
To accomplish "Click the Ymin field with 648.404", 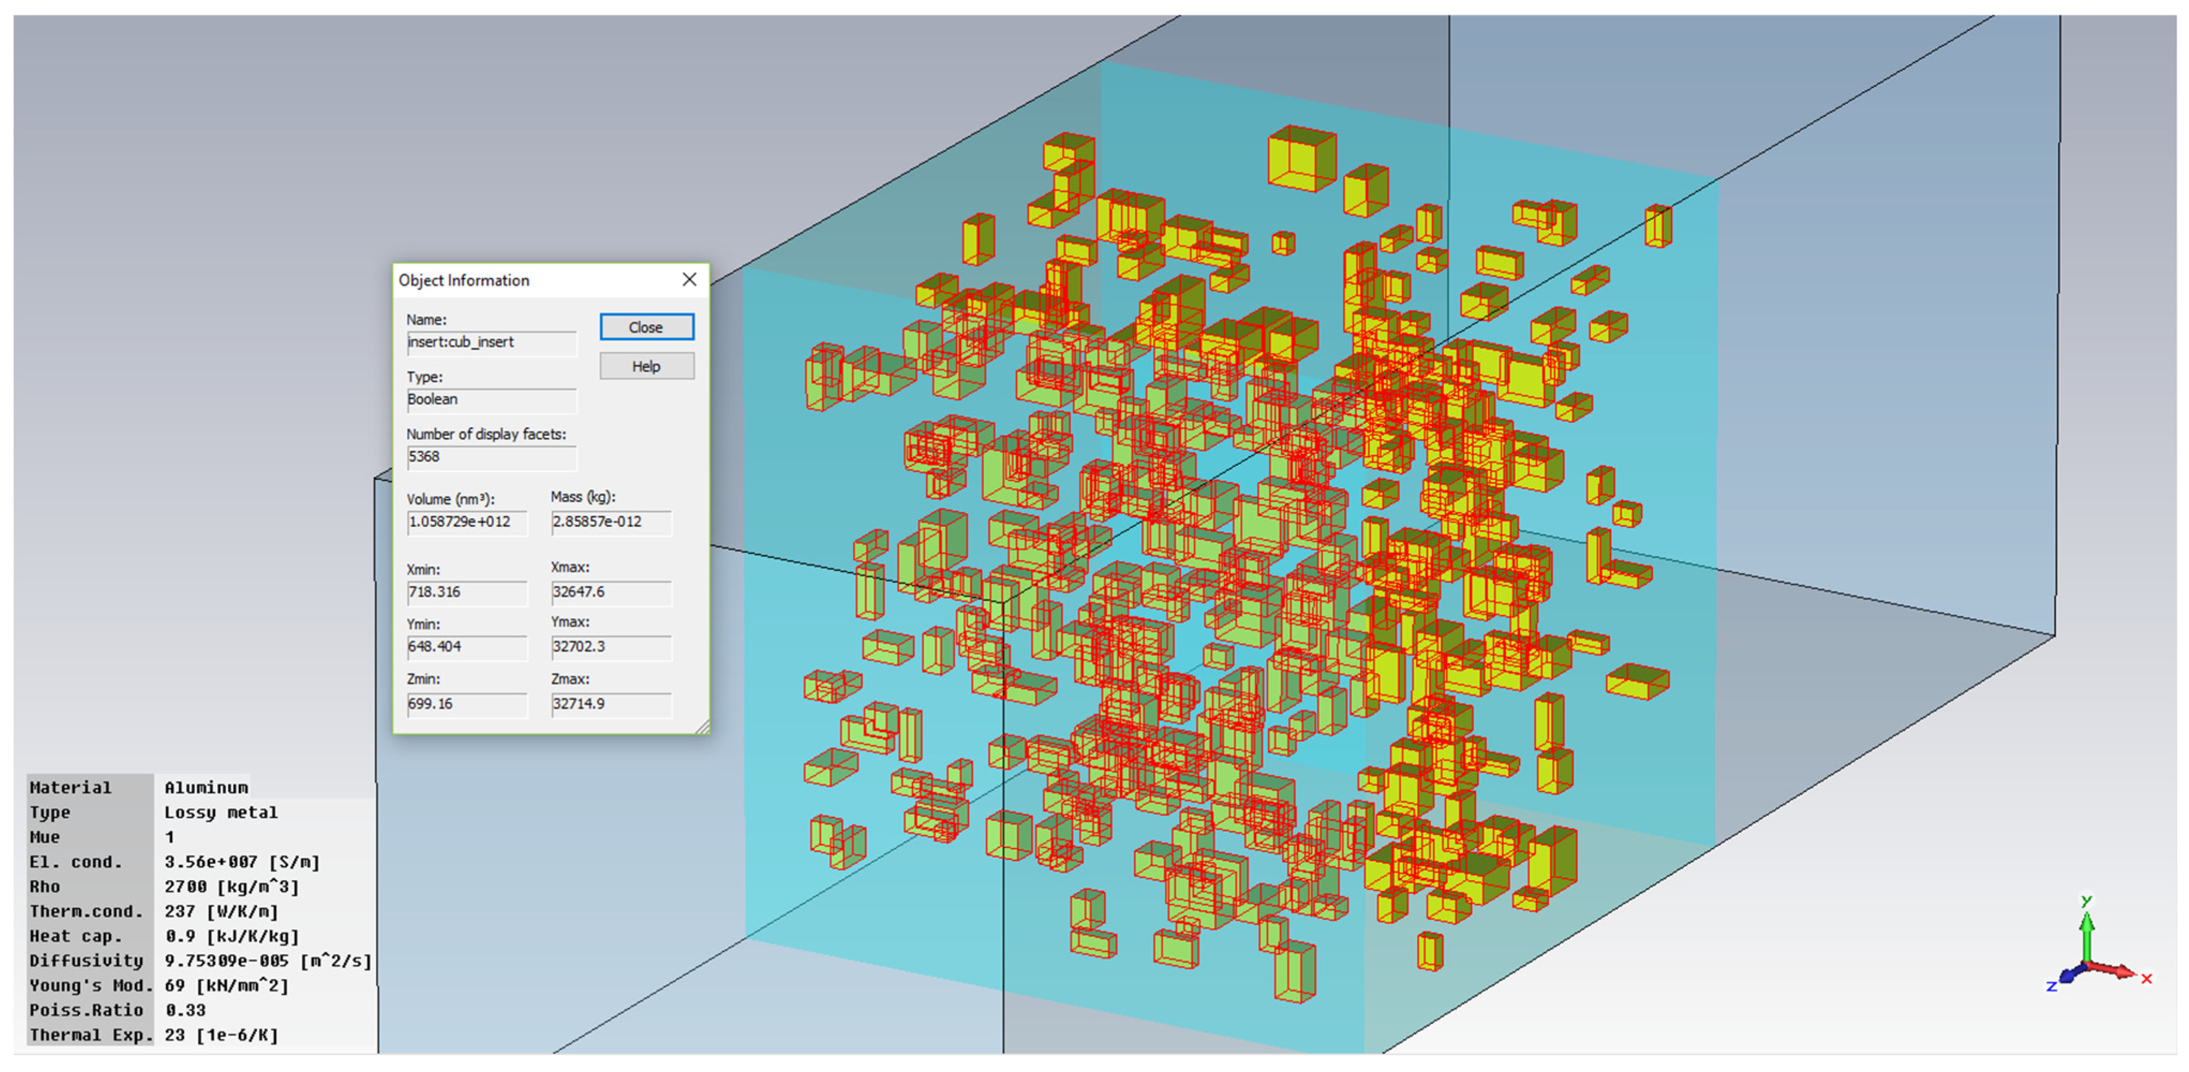I will click(466, 646).
